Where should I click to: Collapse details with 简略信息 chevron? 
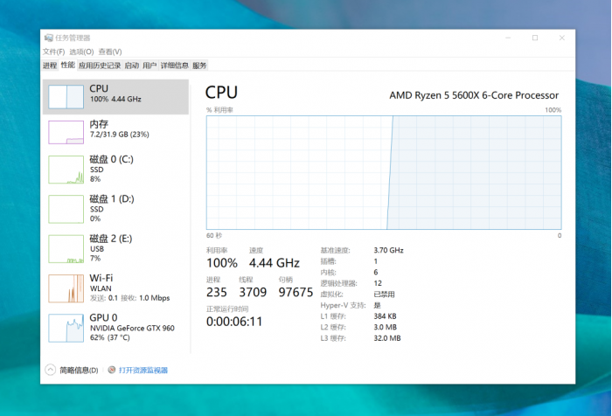pos(51,370)
